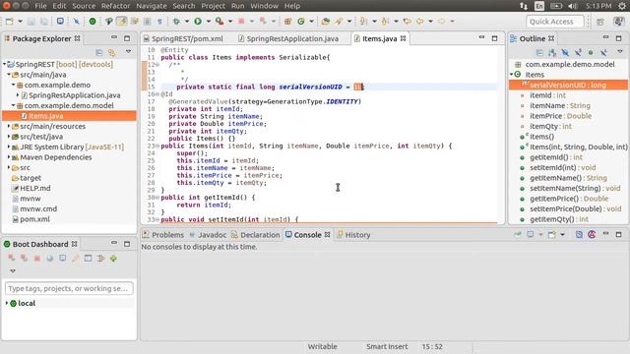Toggle Hide Non-Public Members green dot icon
Image resolution: width=630 pixels, height=354 pixels.
coord(591,52)
